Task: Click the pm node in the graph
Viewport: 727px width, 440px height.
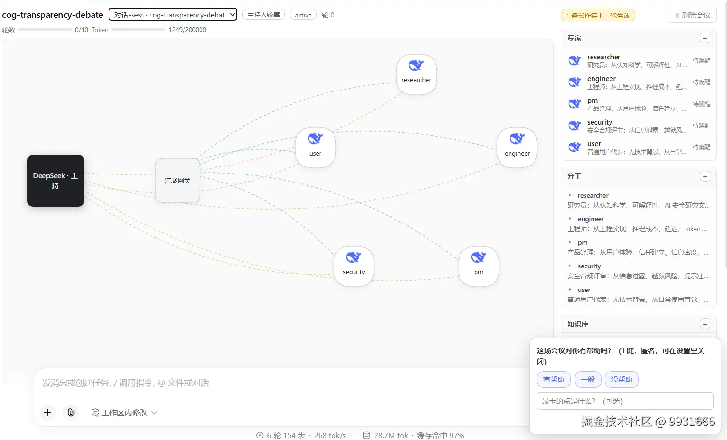Action: click(479, 266)
